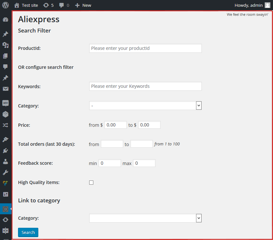The width and height of the screenshot is (273, 240).
Task: Open the circular refresh arrows sidebar icon
Action: (5, 220)
